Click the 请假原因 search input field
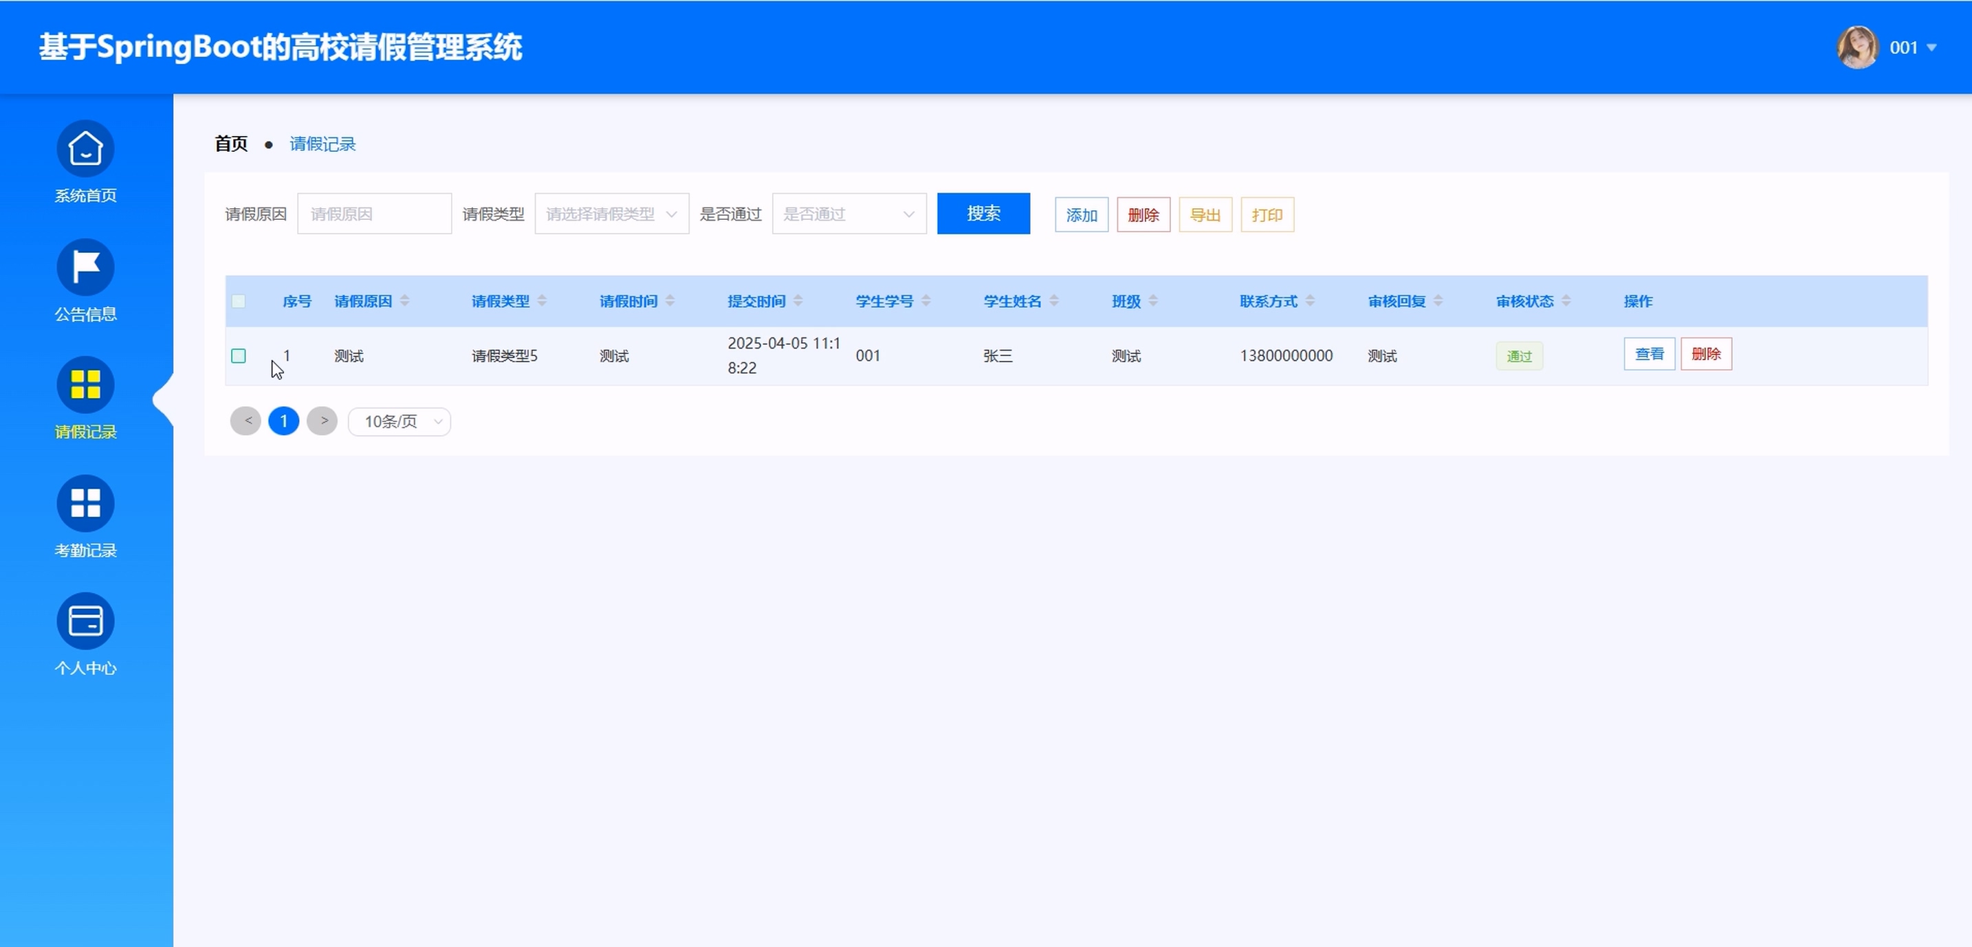 click(x=373, y=214)
